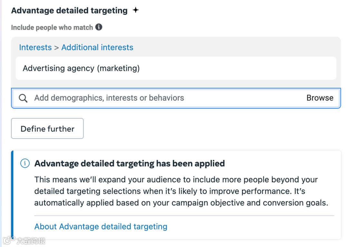Click the divider line above the About link

[x=184, y=216]
